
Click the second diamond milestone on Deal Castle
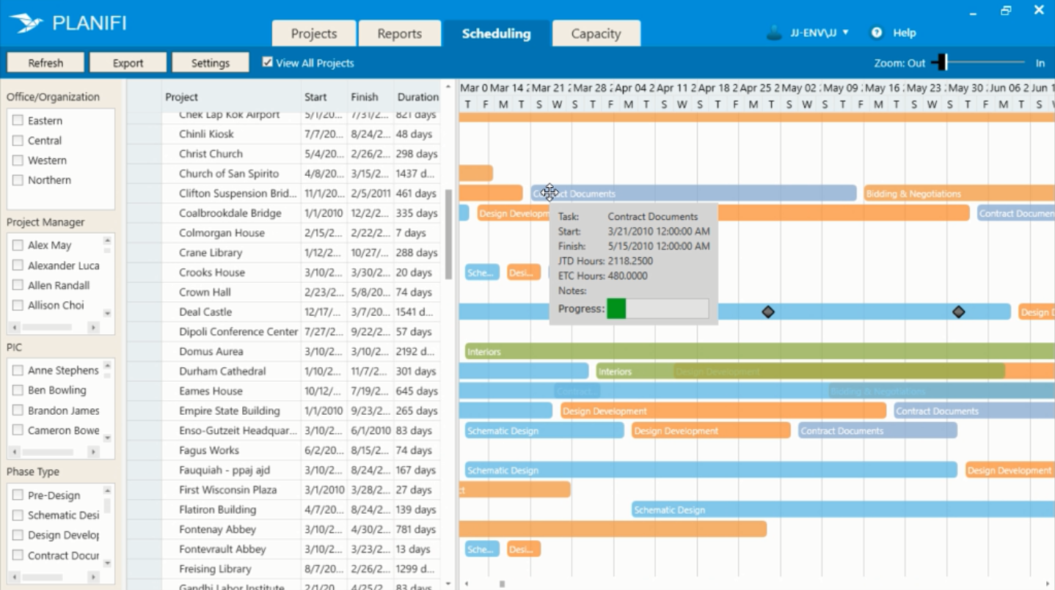coord(958,312)
